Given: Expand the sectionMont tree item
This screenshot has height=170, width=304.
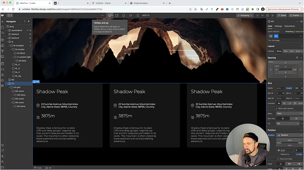Looking at the screenshot, I should click(x=7, y=30).
